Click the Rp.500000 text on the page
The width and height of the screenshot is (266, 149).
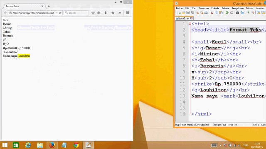pos(25,48)
